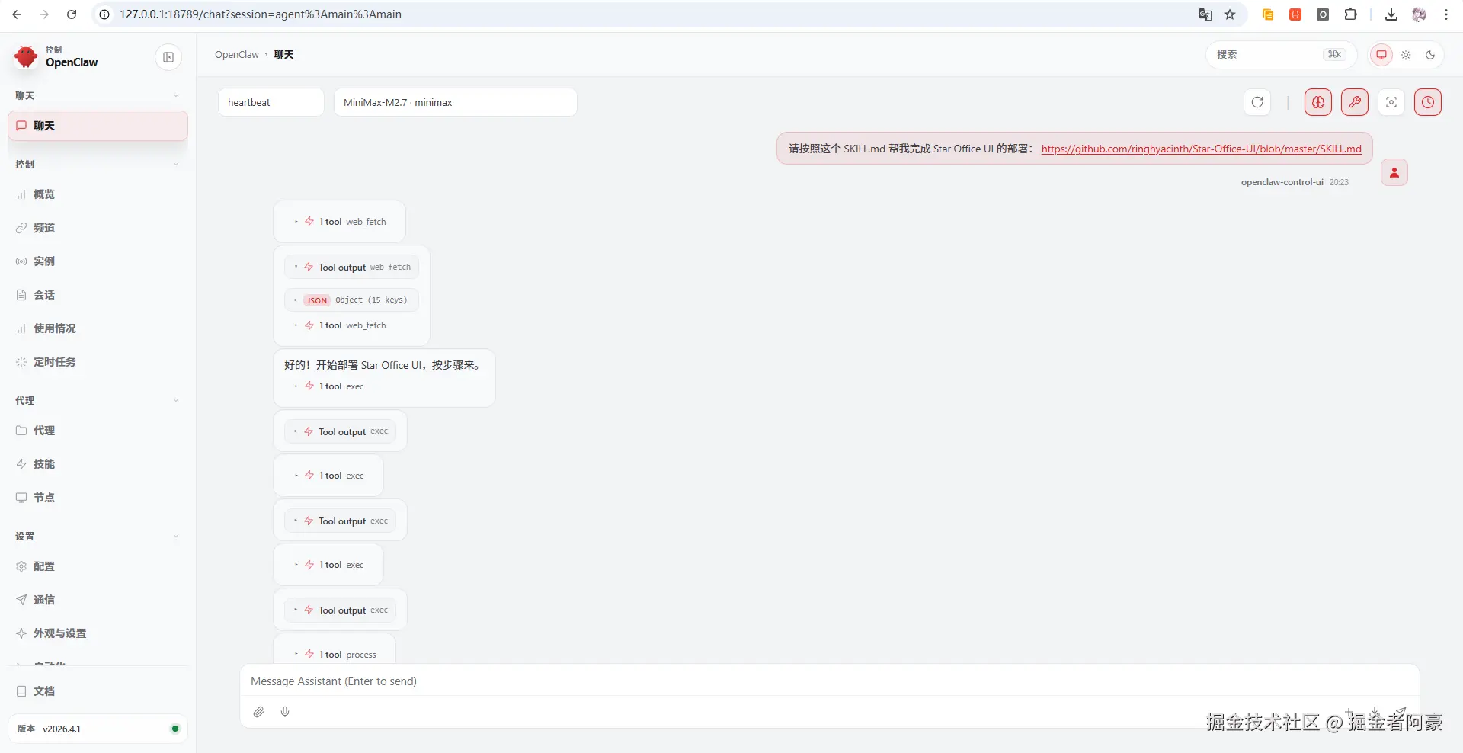Open the MiniMax-M2.7 model dropdown
This screenshot has width=1463, height=753.
455,102
